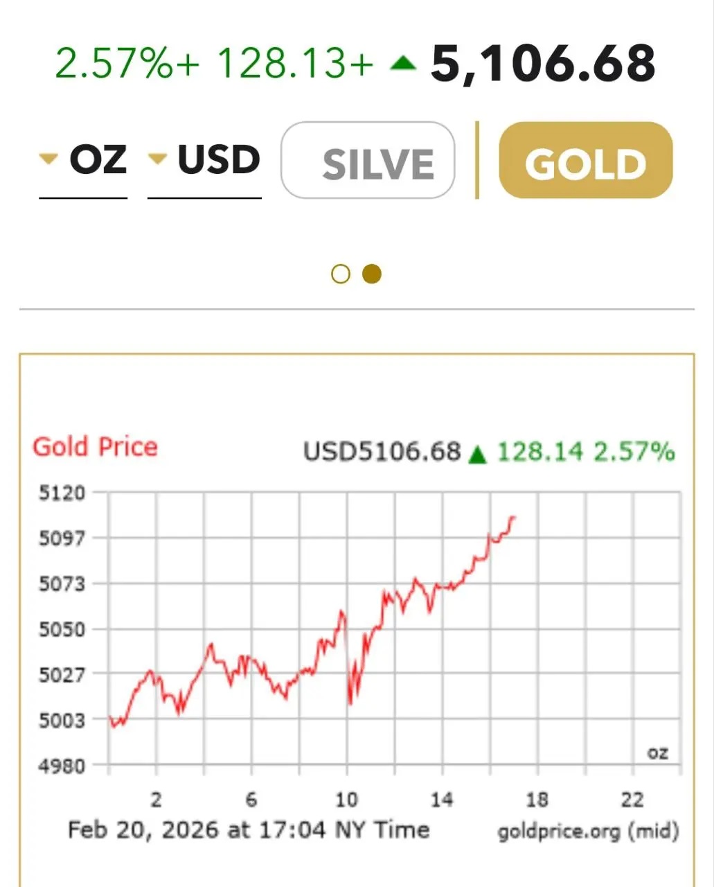Screen dimensions: 714x887
Task: Click the red 'Gold Price' chart title
Action: 96,447
